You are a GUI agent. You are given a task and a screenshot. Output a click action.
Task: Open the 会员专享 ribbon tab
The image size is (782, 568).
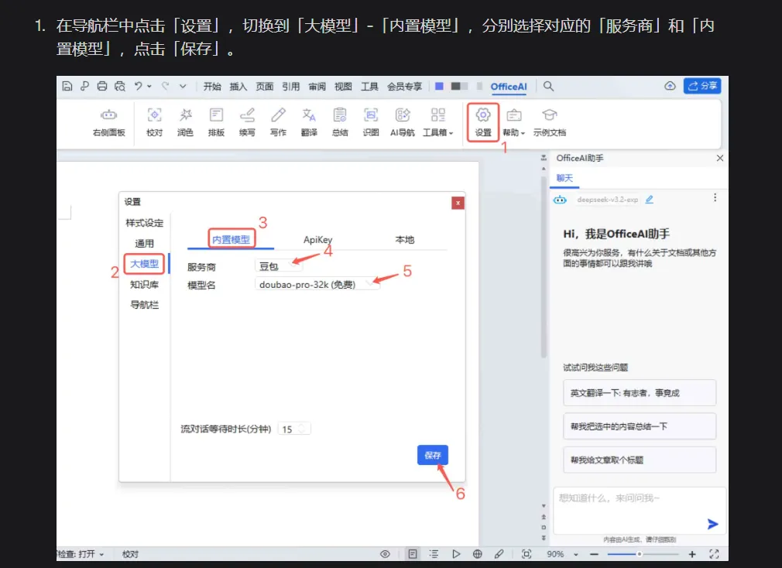point(404,86)
